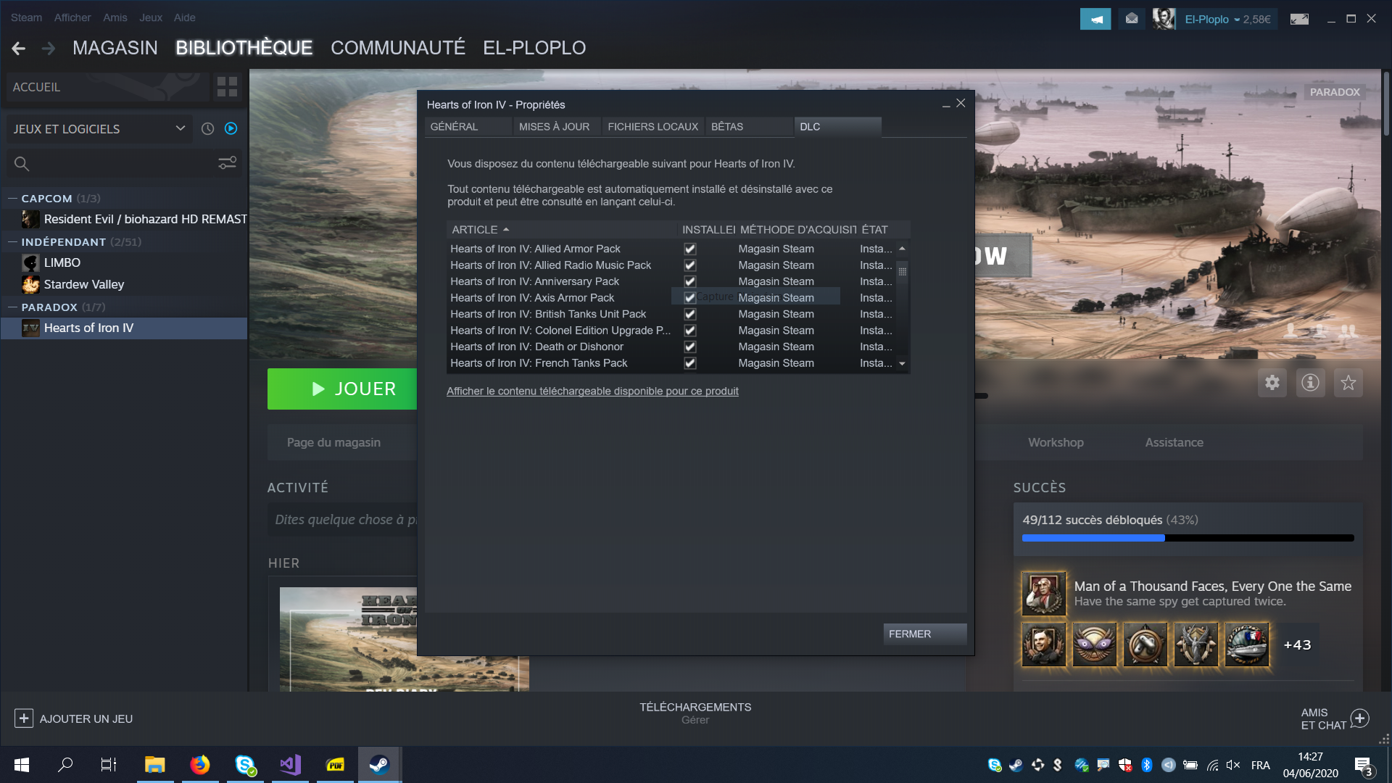Collapse the INDÉPENDANT category
This screenshot has width=1392, height=783.
click(12, 241)
